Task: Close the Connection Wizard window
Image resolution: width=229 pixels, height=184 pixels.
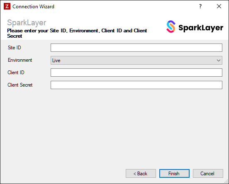Action: pos(219,6)
